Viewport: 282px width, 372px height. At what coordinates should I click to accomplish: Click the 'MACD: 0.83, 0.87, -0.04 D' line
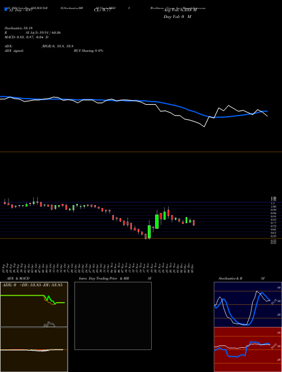27,37
